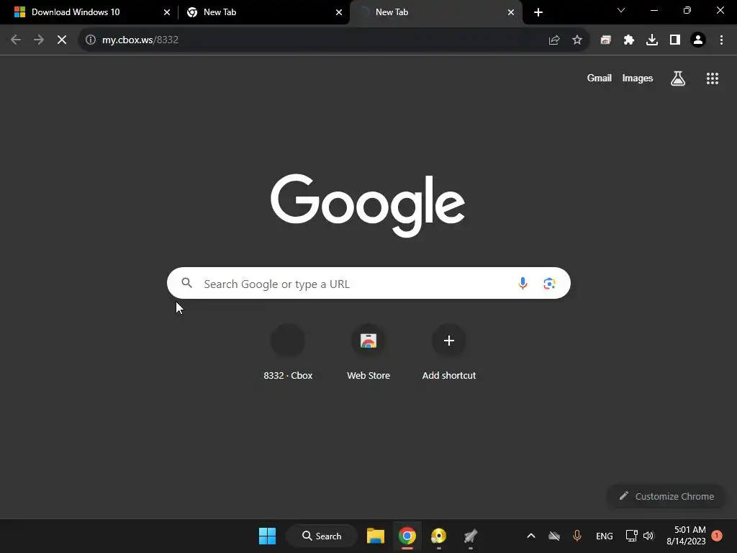View site information icon
Viewport: 737px width, 553px height.
click(90, 40)
